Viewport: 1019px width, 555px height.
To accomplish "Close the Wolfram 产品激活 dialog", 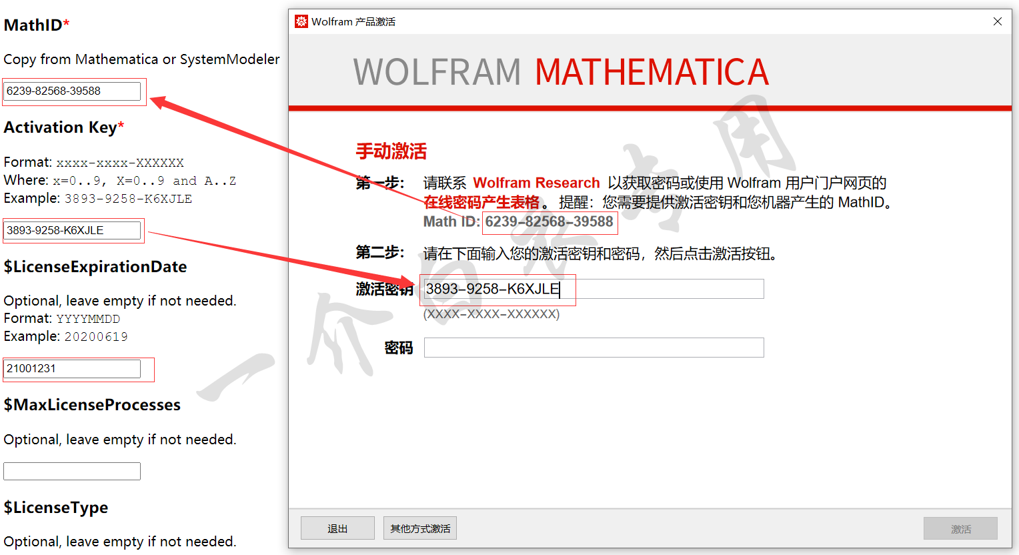I will 998,21.
